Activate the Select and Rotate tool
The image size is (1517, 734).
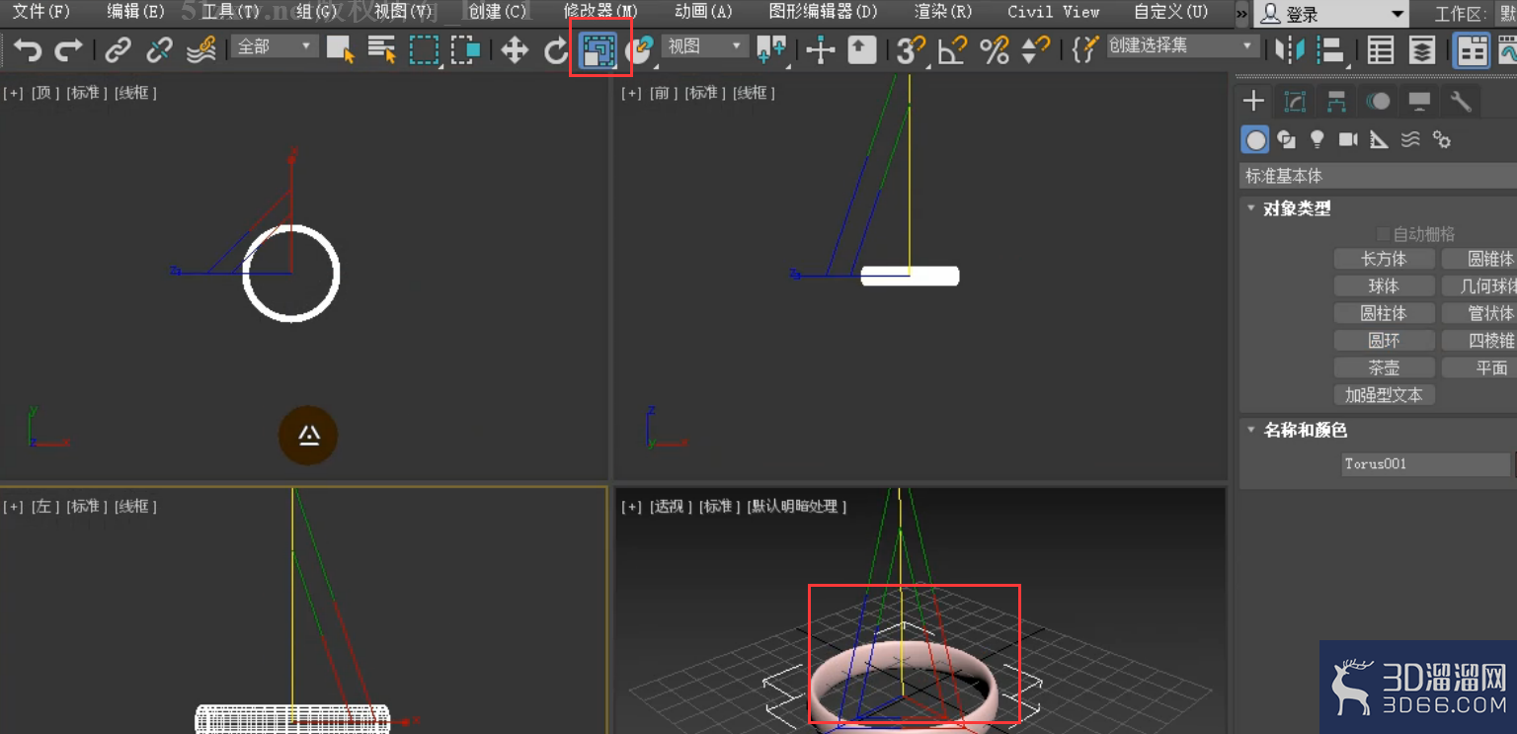tap(556, 50)
